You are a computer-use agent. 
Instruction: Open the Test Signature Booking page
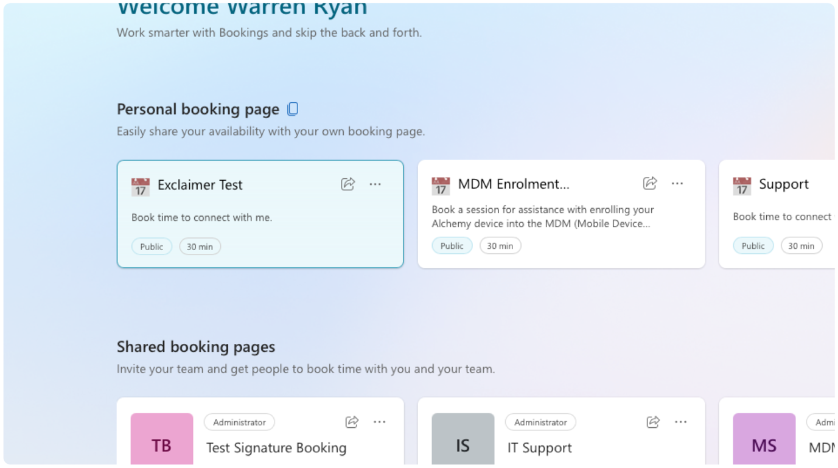click(276, 448)
